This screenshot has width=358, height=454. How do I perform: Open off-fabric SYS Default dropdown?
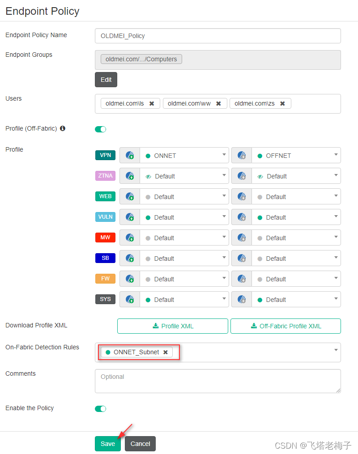(296, 299)
